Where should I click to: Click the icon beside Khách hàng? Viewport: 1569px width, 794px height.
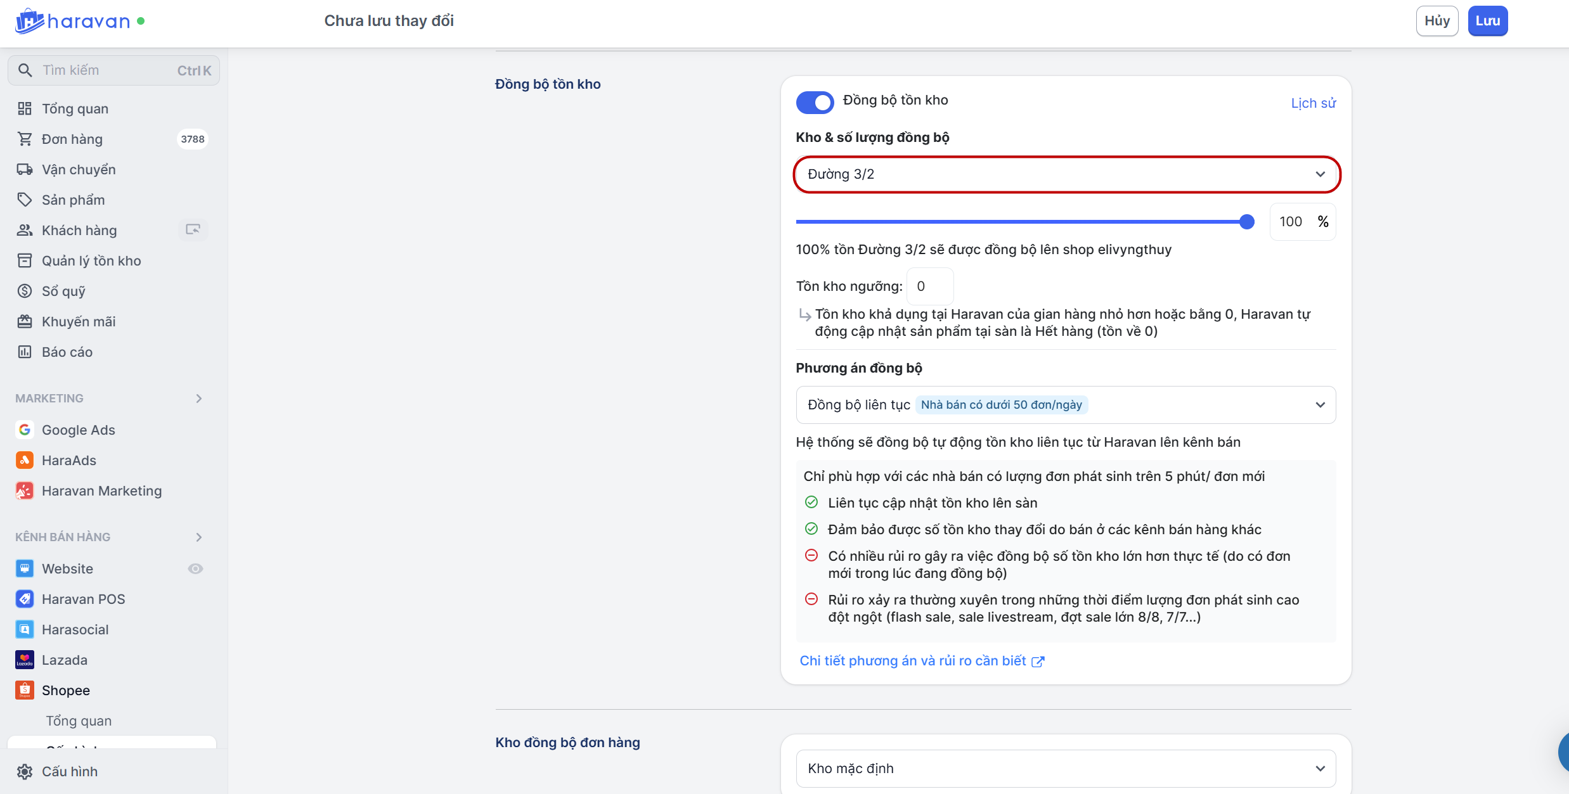coord(193,229)
